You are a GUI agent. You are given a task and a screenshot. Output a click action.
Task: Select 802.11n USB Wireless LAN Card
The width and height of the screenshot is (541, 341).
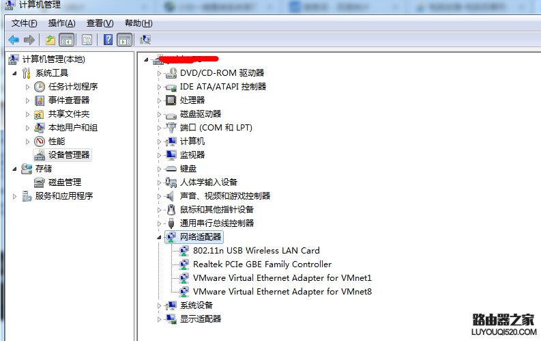[x=257, y=251]
